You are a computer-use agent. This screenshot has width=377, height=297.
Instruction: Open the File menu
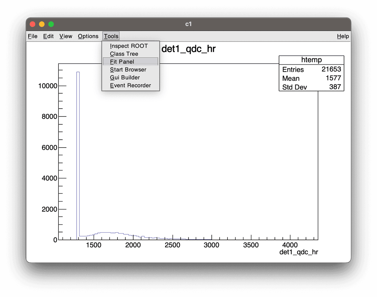pyautogui.click(x=33, y=36)
